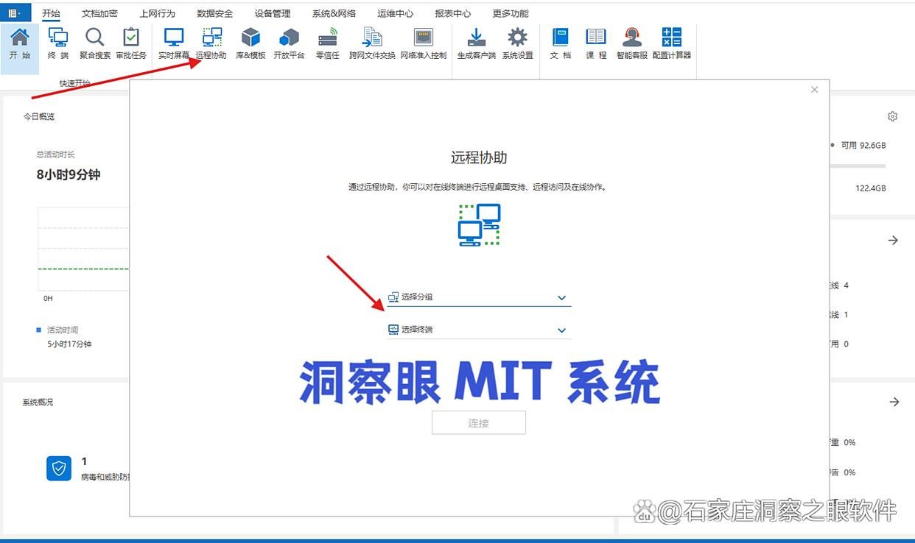Open the application menu button top-left
Screen dimensions: 915x543
click(15, 13)
